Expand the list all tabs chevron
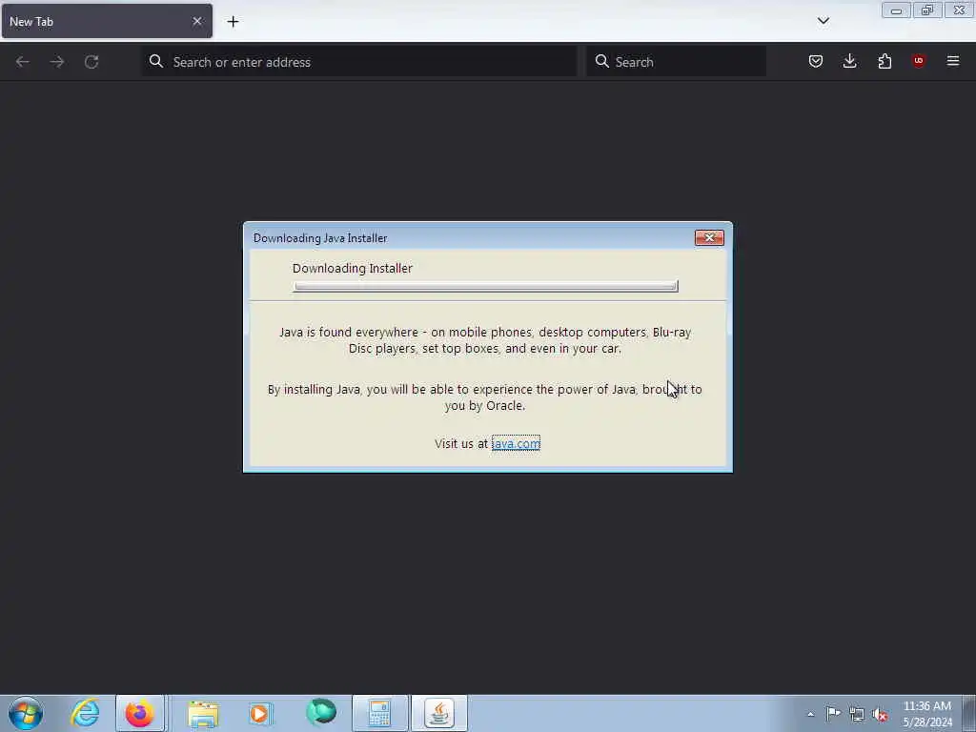The image size is (976, 732). coord(823,21)
